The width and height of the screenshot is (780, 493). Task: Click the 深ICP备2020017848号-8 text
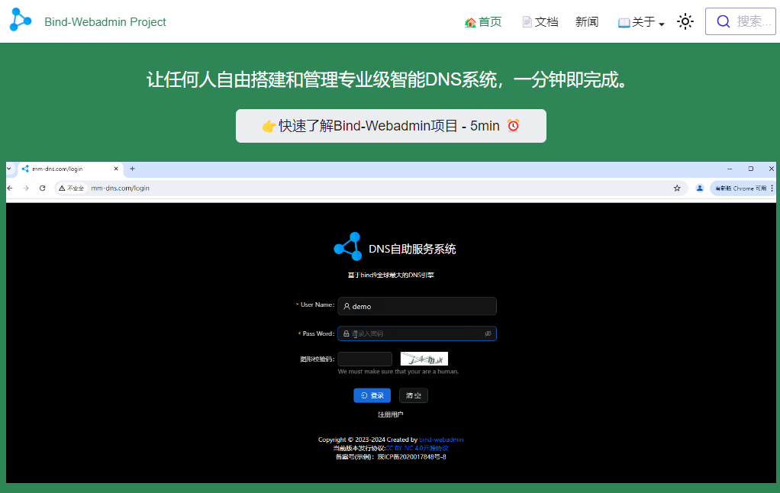(412, 456)
